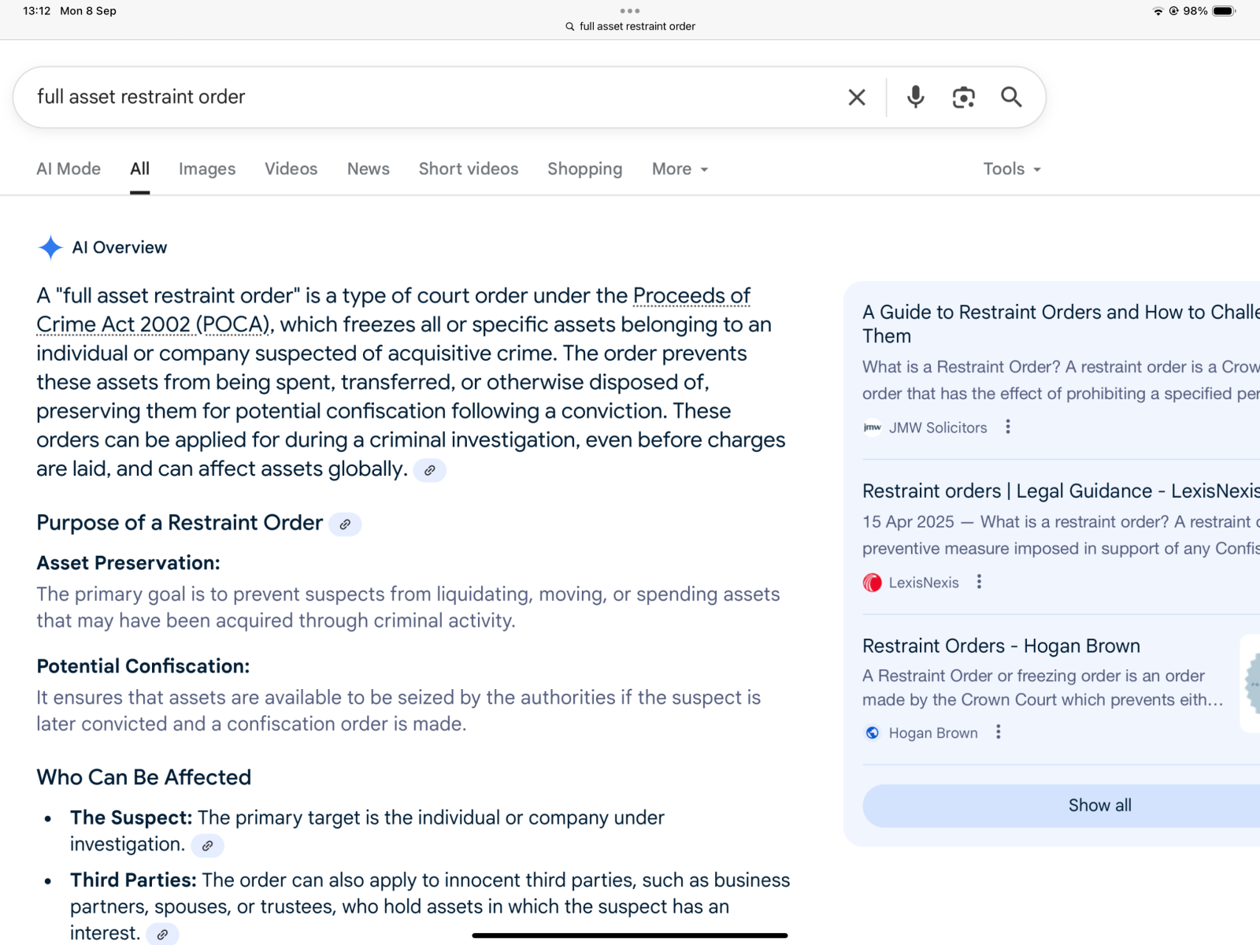
Task: Tap the 13:12 clock in the status bar
Action: tap(37, 11)
